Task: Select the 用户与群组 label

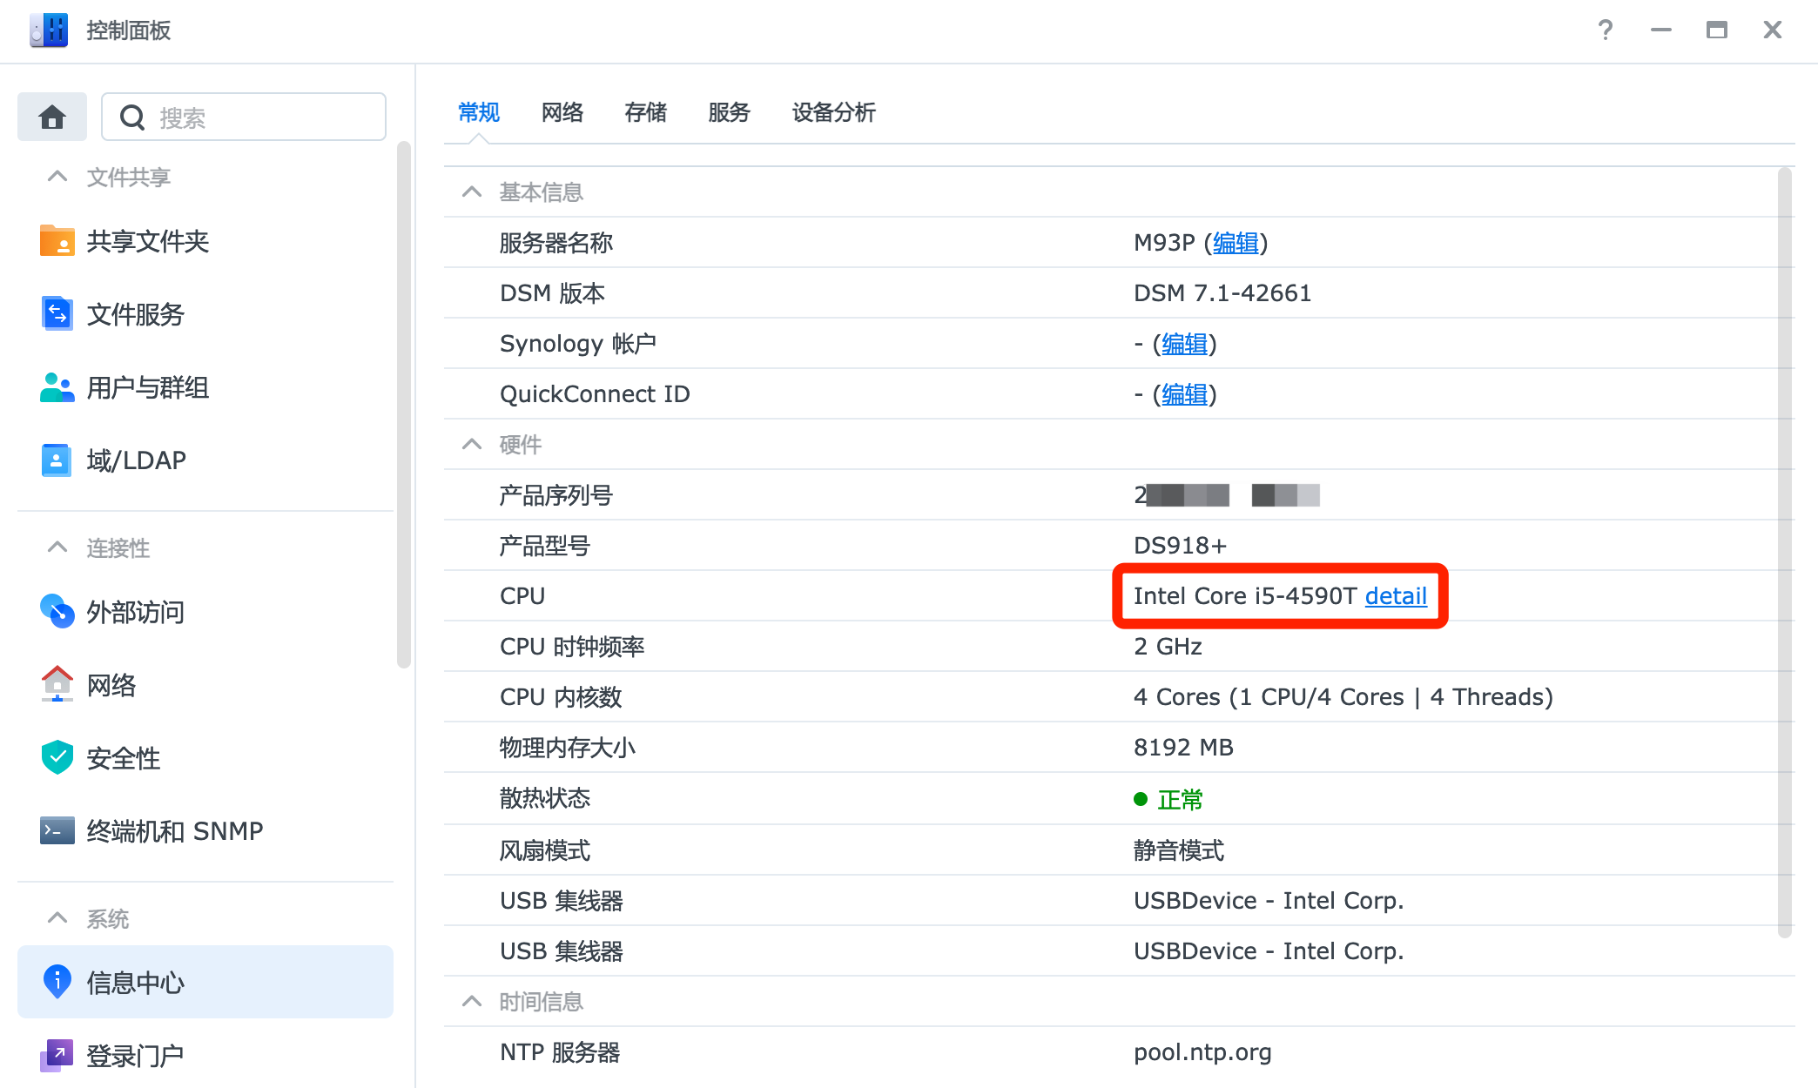Action: 148,387
